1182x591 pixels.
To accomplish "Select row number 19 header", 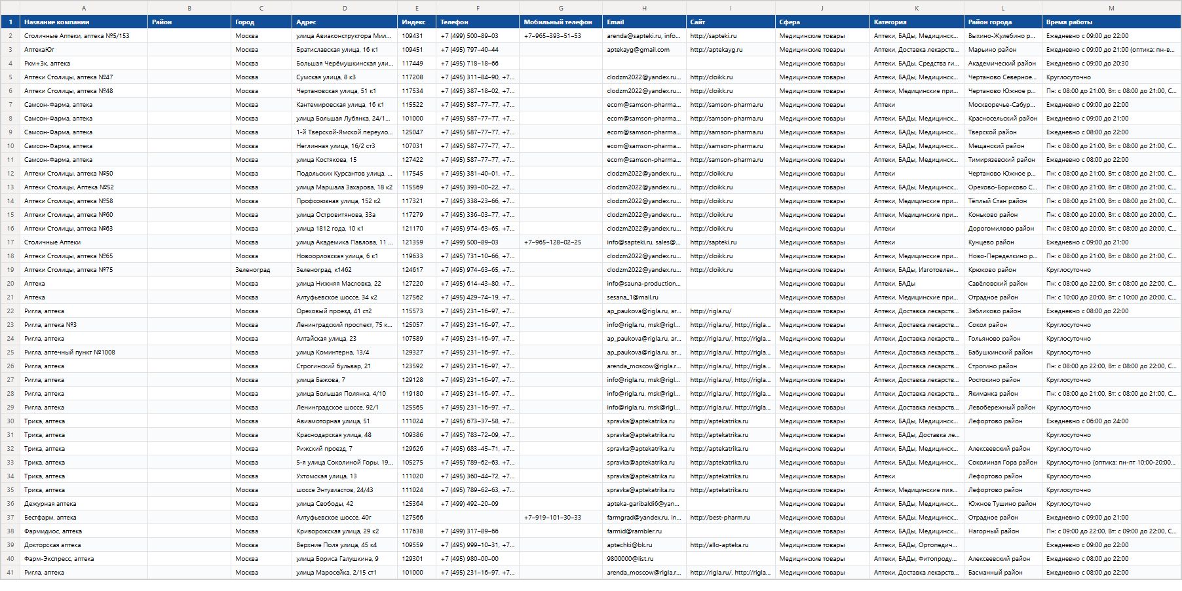I will pyautogui.click(x=10, y=270).
